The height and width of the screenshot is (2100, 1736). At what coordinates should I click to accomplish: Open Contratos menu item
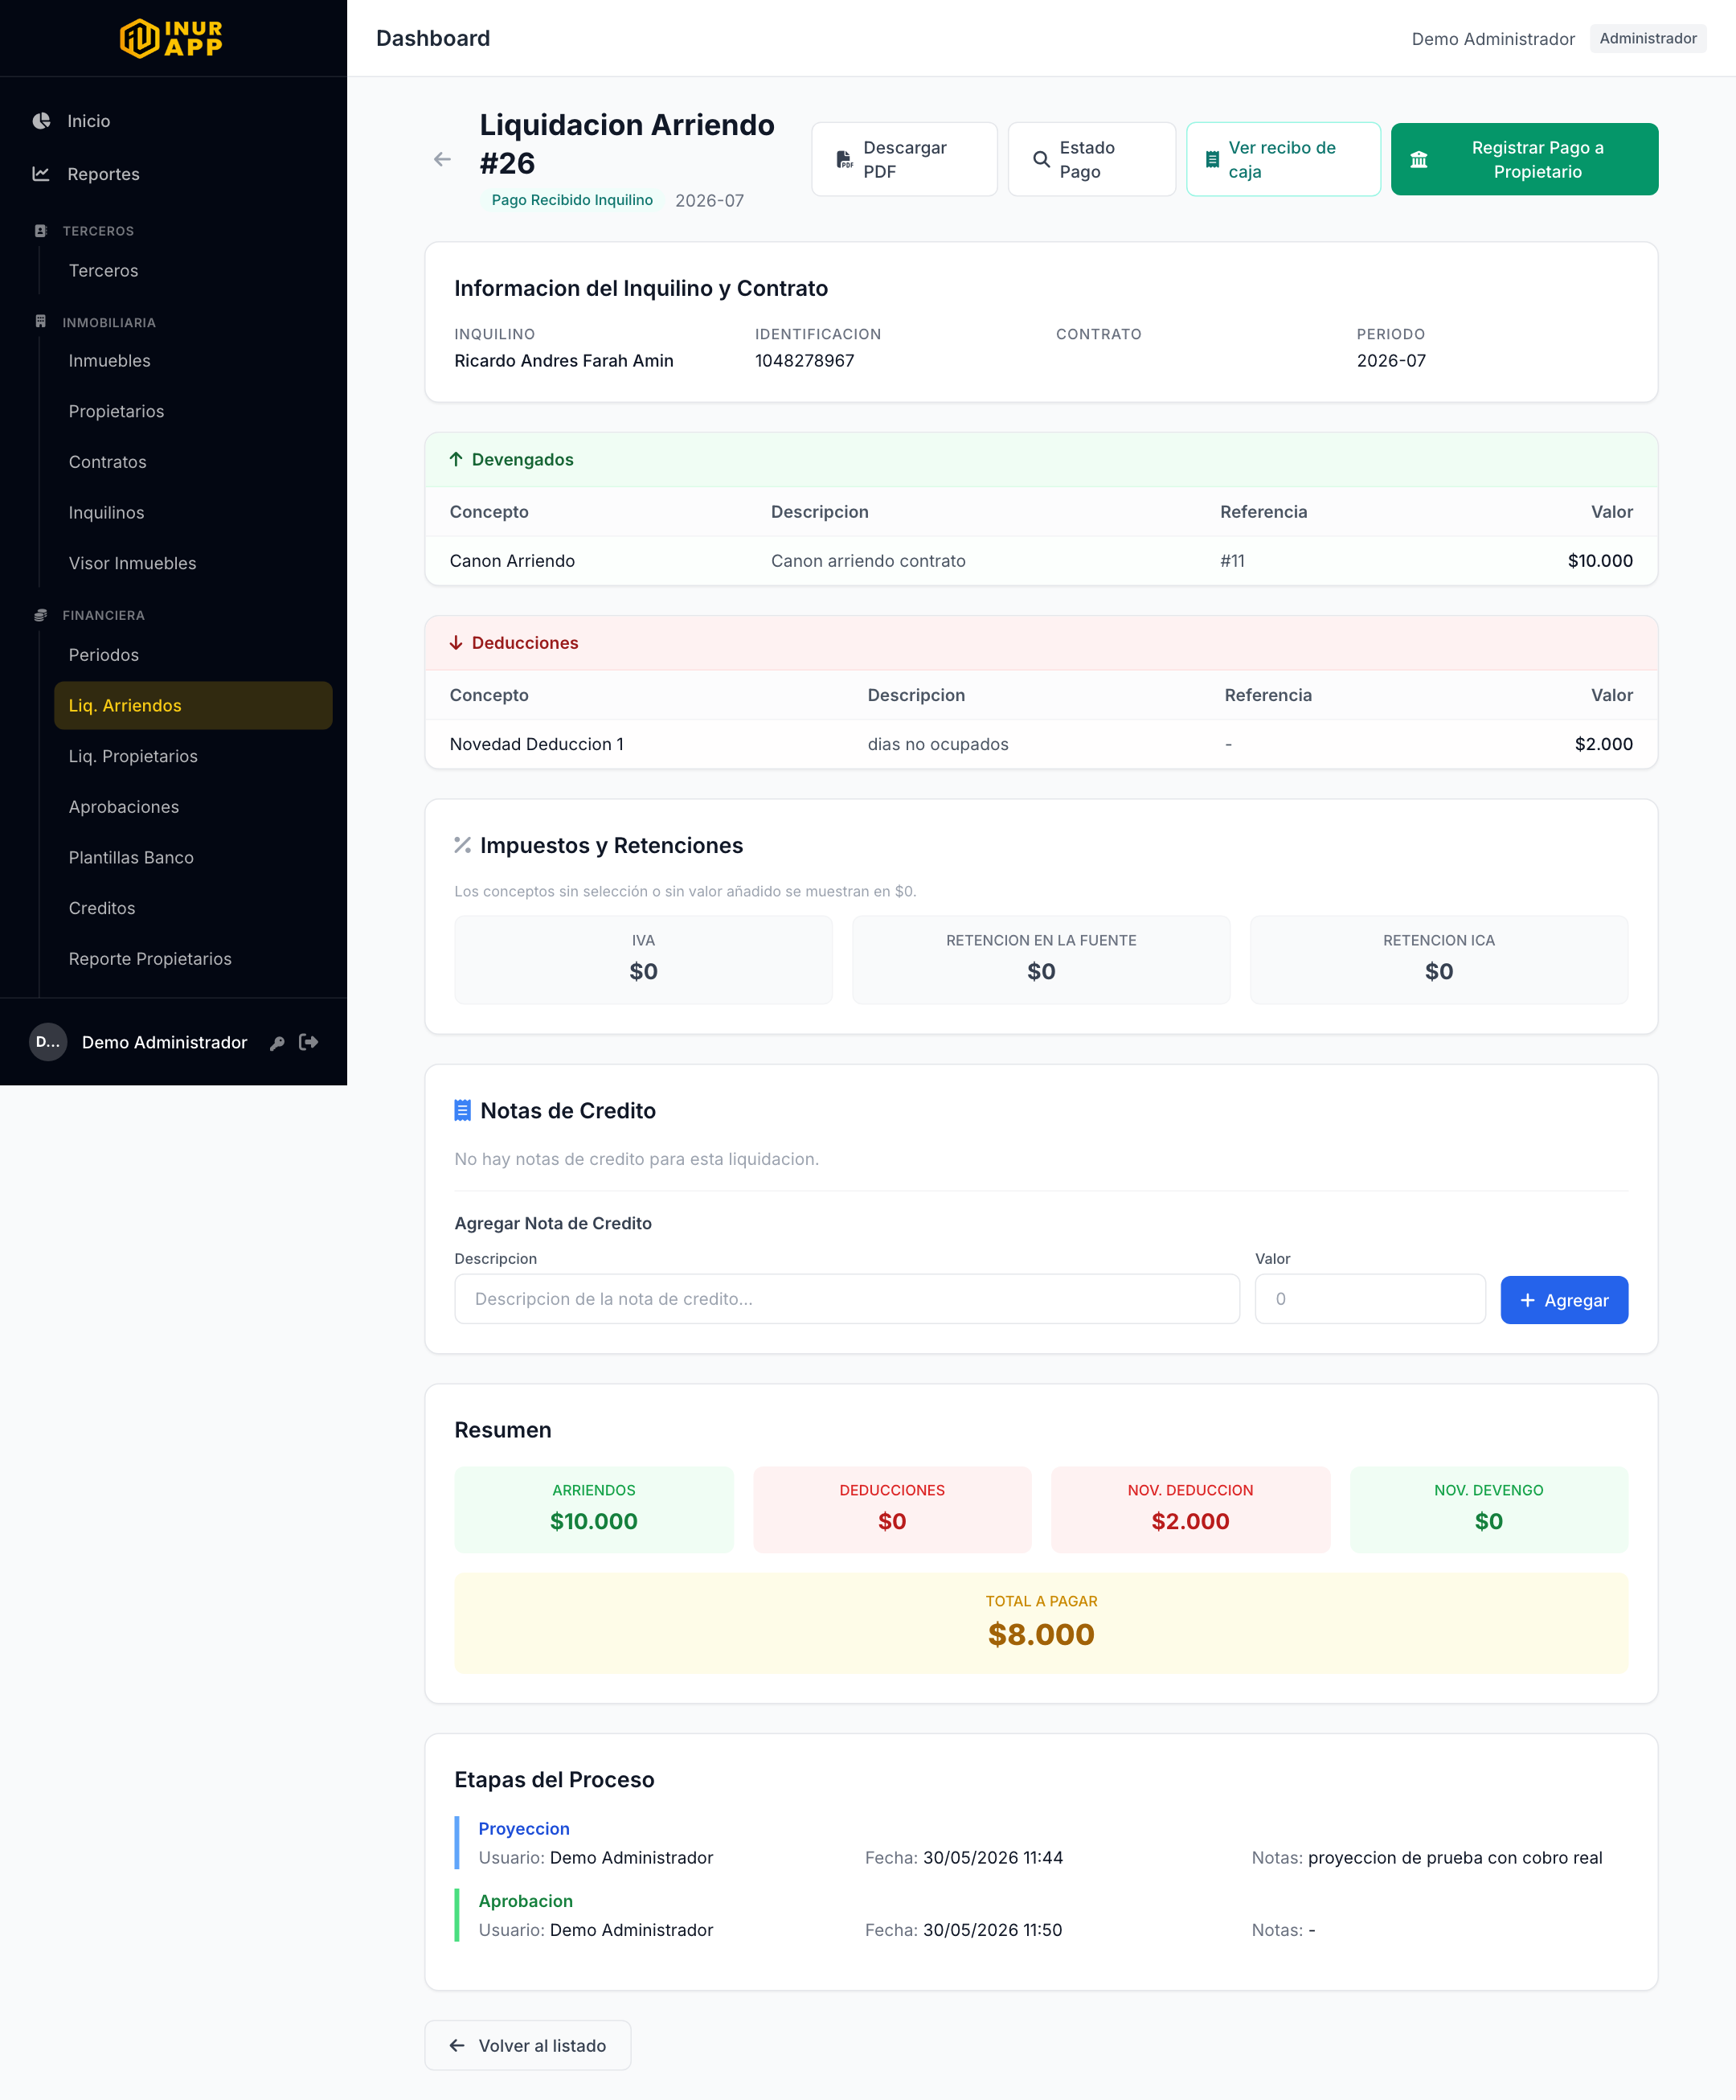193,462
